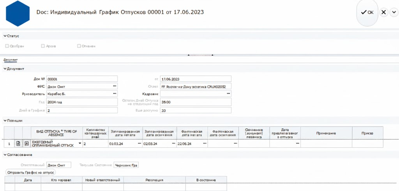Click the Ответственный field with Джон Смит
The height and width of the screenshot is (191, 399).
coord(59,165)
